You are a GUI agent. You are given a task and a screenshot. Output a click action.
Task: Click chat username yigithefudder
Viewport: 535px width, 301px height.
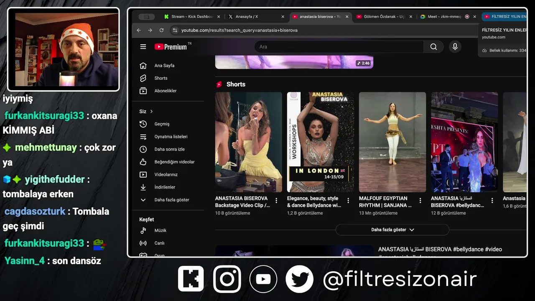coord(55,179)
